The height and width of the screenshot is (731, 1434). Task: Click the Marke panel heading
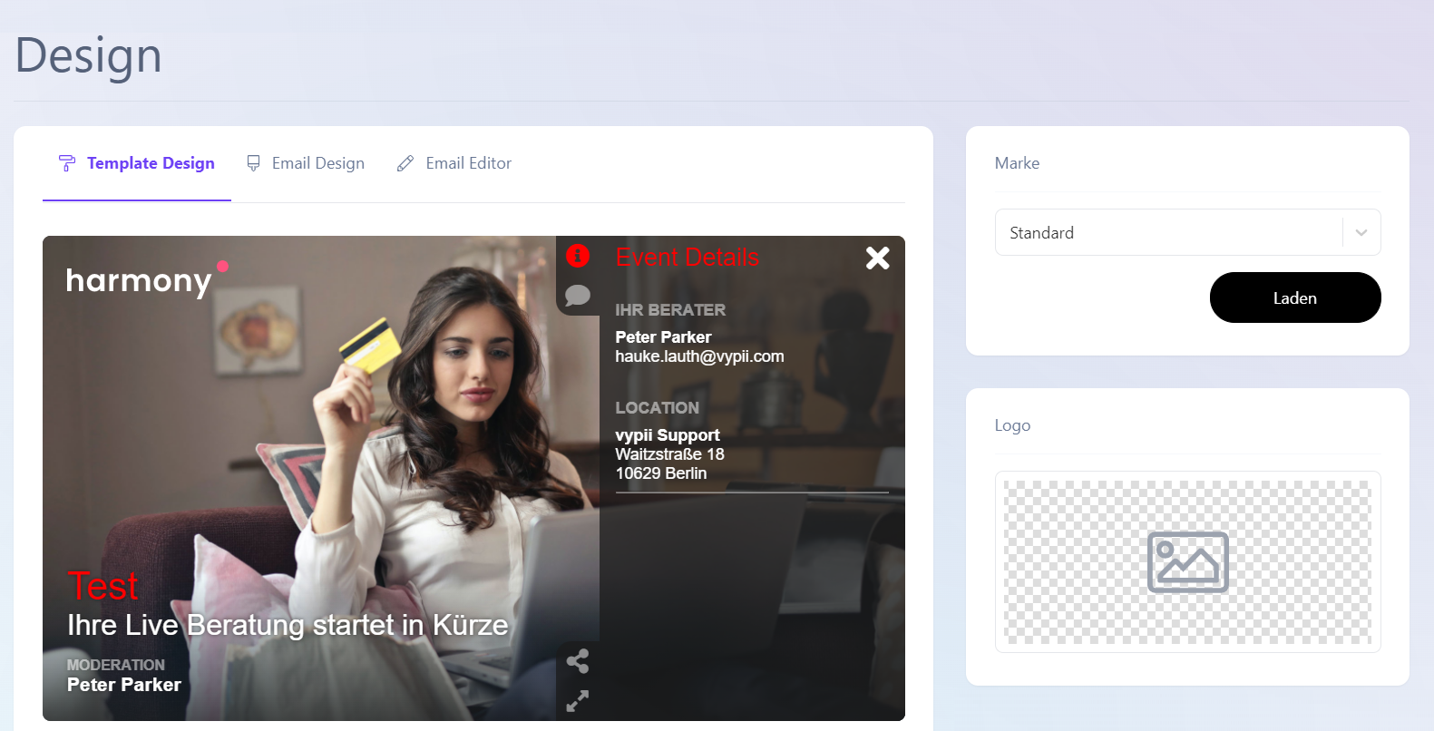1017,163
